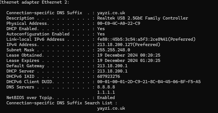Click the Autoconfiguration Enabled Yes value

(x=101, y=34)
